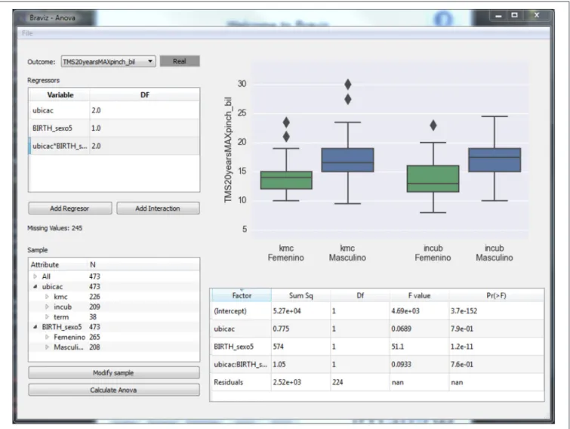
Task: Click the Sum Sq column header
Action: pyautogui.click(x=301, y=295)
